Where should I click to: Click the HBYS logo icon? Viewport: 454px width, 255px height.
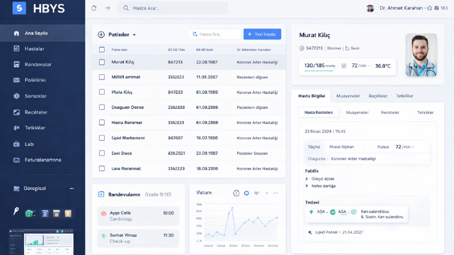point(19,8)
